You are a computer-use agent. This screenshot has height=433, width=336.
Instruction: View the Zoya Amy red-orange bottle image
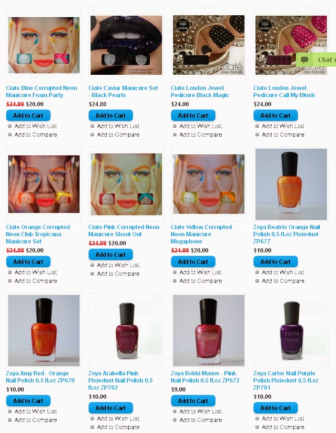pyautogui.click(x=44, y=330)
